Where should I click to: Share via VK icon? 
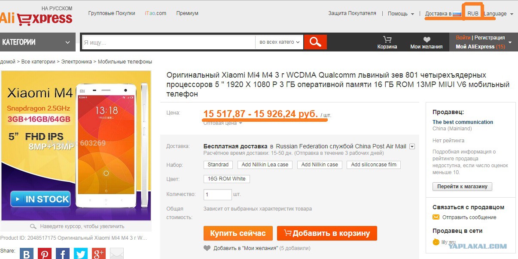pos(27,254)
